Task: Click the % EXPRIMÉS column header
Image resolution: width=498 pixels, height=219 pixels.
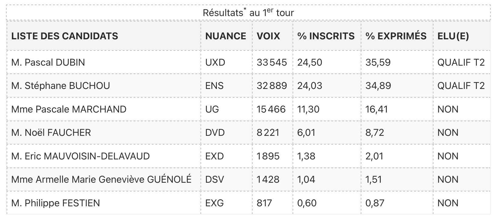Action: coord(396,36)
